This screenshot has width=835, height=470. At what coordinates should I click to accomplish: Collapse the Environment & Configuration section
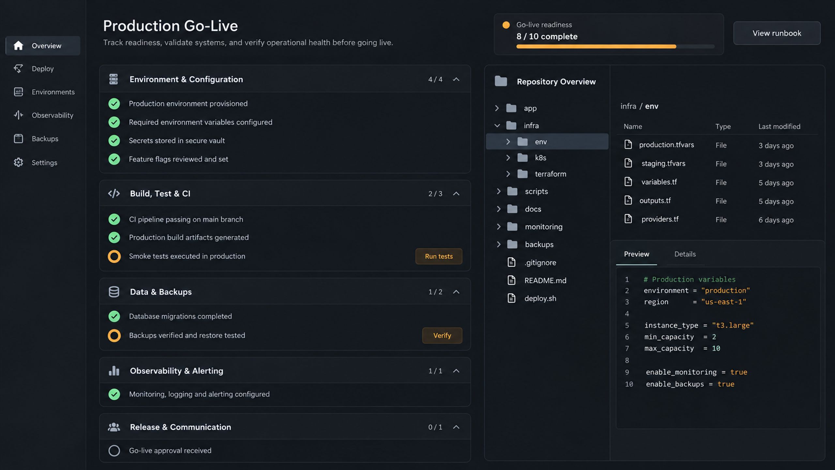coord(456,79)
